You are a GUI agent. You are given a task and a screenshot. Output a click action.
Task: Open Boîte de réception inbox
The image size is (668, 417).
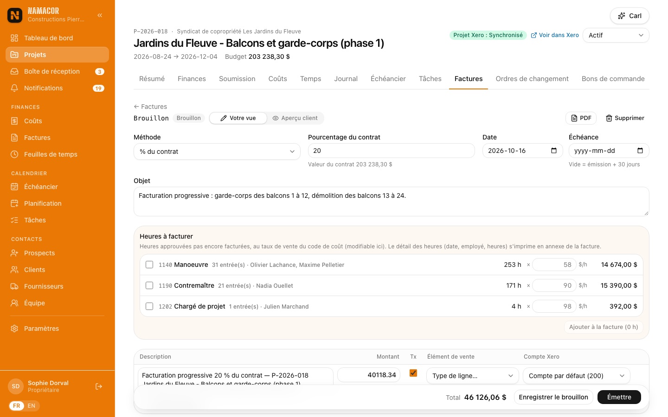(x=57, y=71)
